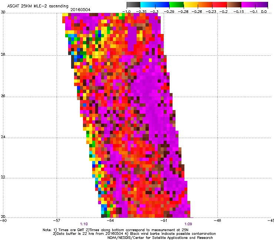Image resolution: width=274 pixels, height=240 pixels.
Task: Click the gray segment of the color scale
Action: click(133, 5)
